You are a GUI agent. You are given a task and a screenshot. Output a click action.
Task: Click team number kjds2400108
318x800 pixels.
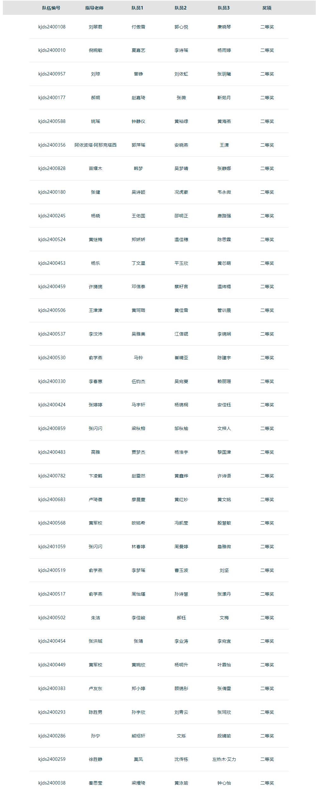pos(52,27)
